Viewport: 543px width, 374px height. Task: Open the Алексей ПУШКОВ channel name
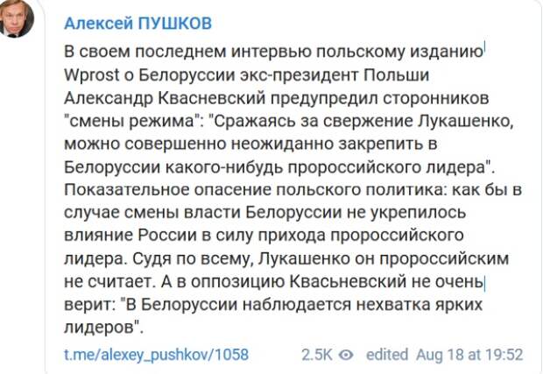click(x=138, y=24)
